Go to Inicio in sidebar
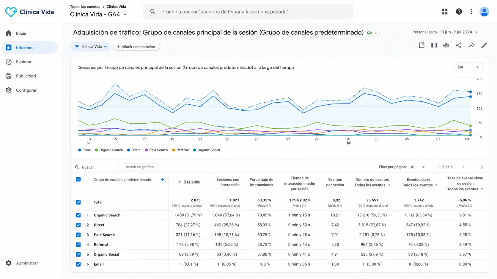The image size is (497, 279). [30, 33]
